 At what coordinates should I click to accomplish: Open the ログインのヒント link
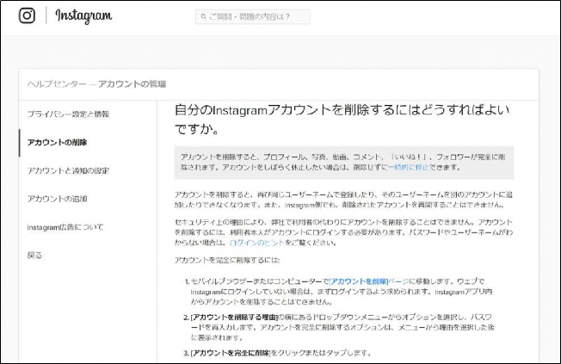257,243
